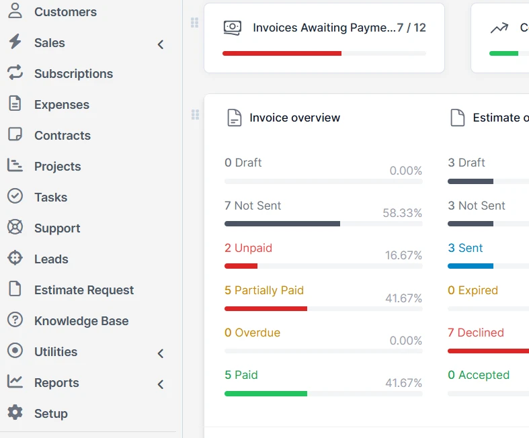Viewport: 529px width, 438px height.
Task: Click the '5 Partially Paid' invoice link
Action: (264, 290)
